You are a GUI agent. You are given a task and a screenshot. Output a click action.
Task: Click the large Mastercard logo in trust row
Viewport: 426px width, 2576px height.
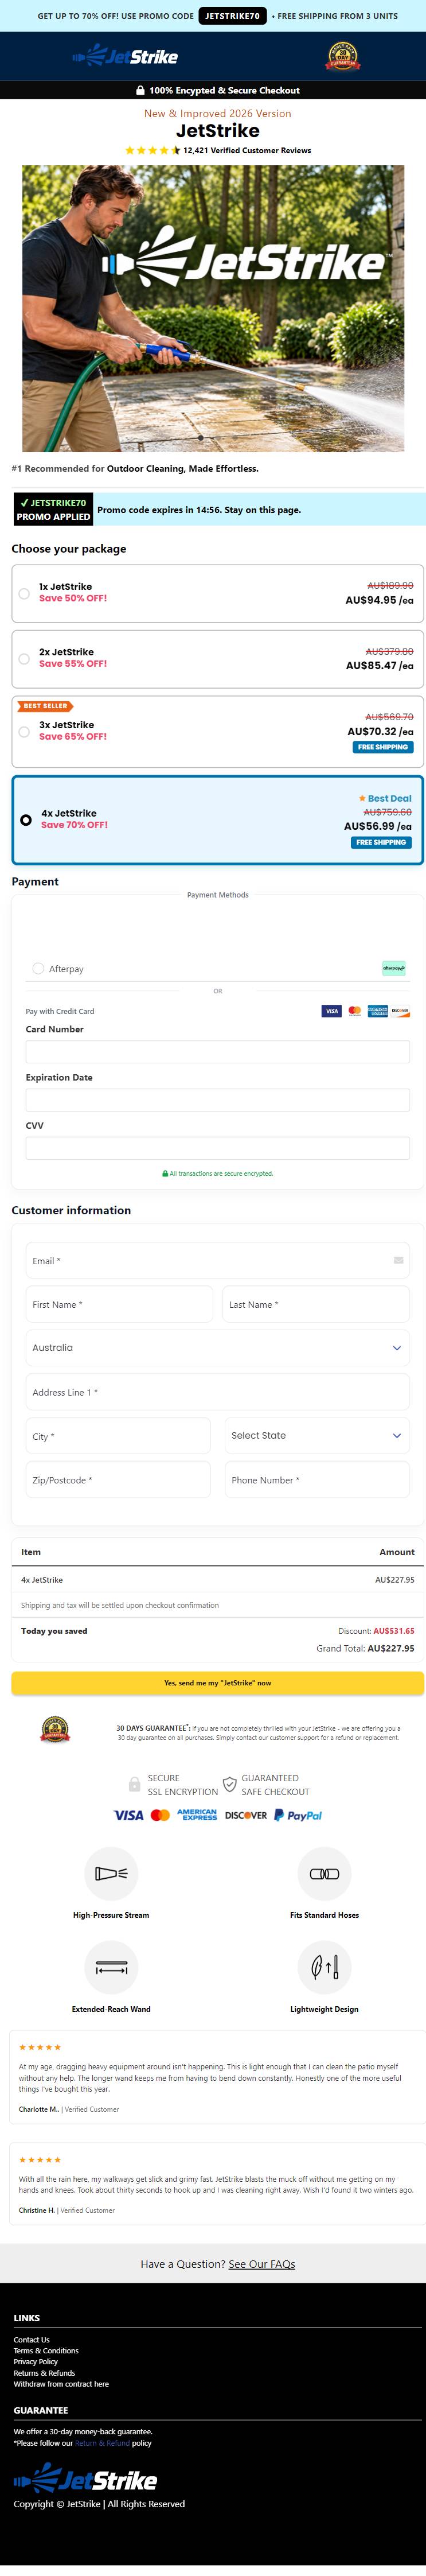point(160,1815)
